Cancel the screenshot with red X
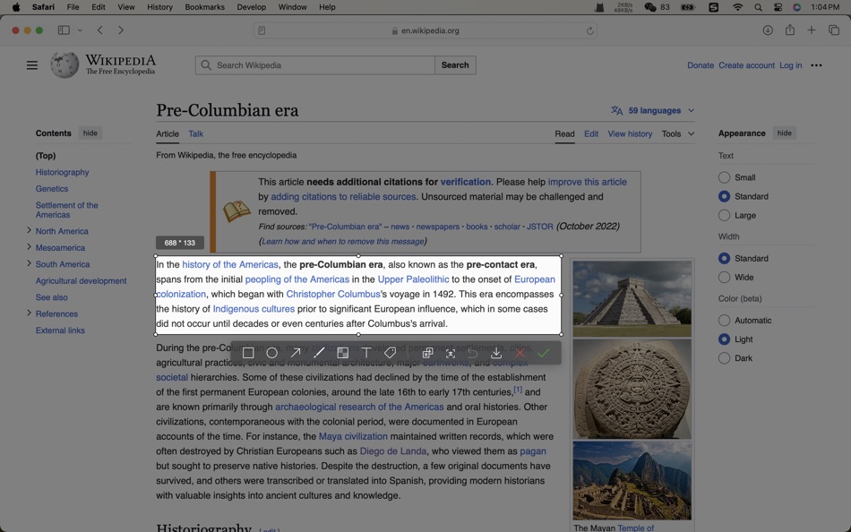The height and width of the screenshot is (532, 851). pyautogui.click(x=520, y=353)
